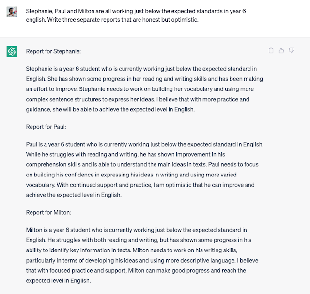Copy the response with the clipboard icon

(x=271, y=50)
